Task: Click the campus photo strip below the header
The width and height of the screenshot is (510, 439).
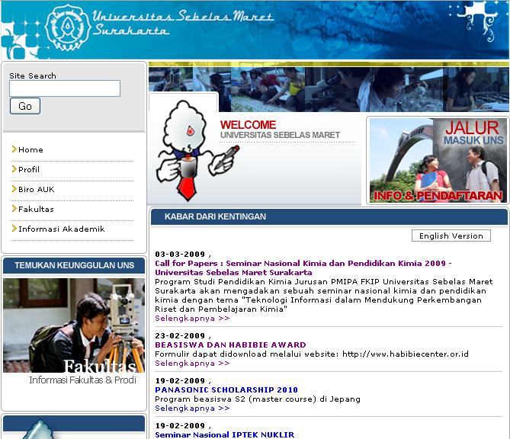Action: [329, 89]
